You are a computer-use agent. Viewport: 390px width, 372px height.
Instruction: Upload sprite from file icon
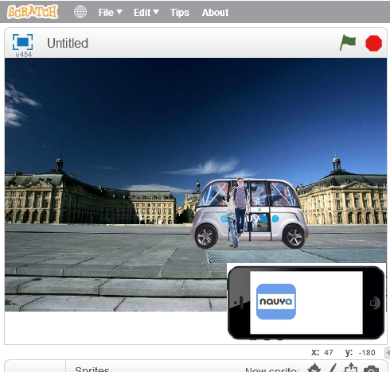[351, 368]
